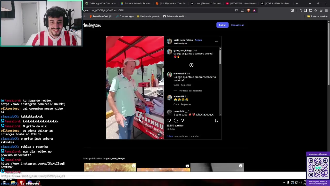
Task: Expand Todos os favoritos folder
Action: [317, 16]
